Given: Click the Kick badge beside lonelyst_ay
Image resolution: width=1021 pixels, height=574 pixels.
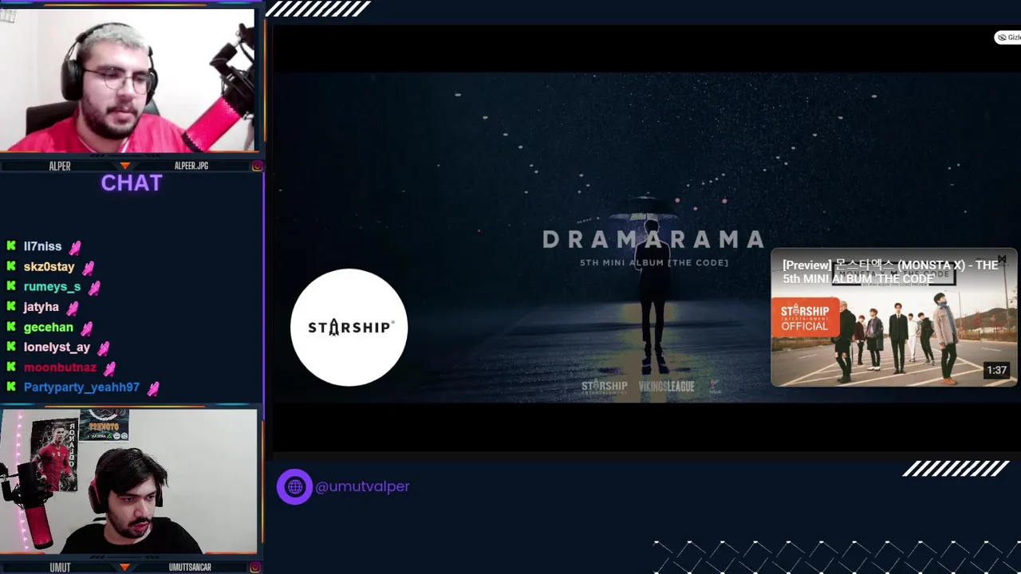Looking at the screenshot, I should coord(11,347).
